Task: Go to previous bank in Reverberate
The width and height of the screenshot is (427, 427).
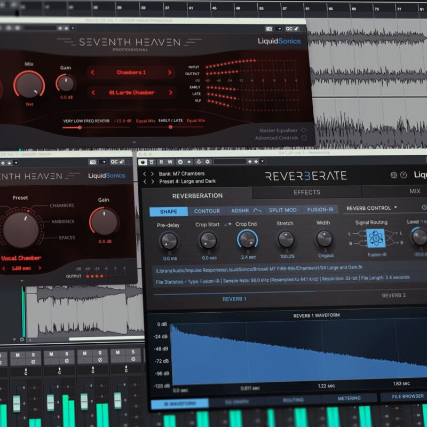Action: tap(145, 174)
